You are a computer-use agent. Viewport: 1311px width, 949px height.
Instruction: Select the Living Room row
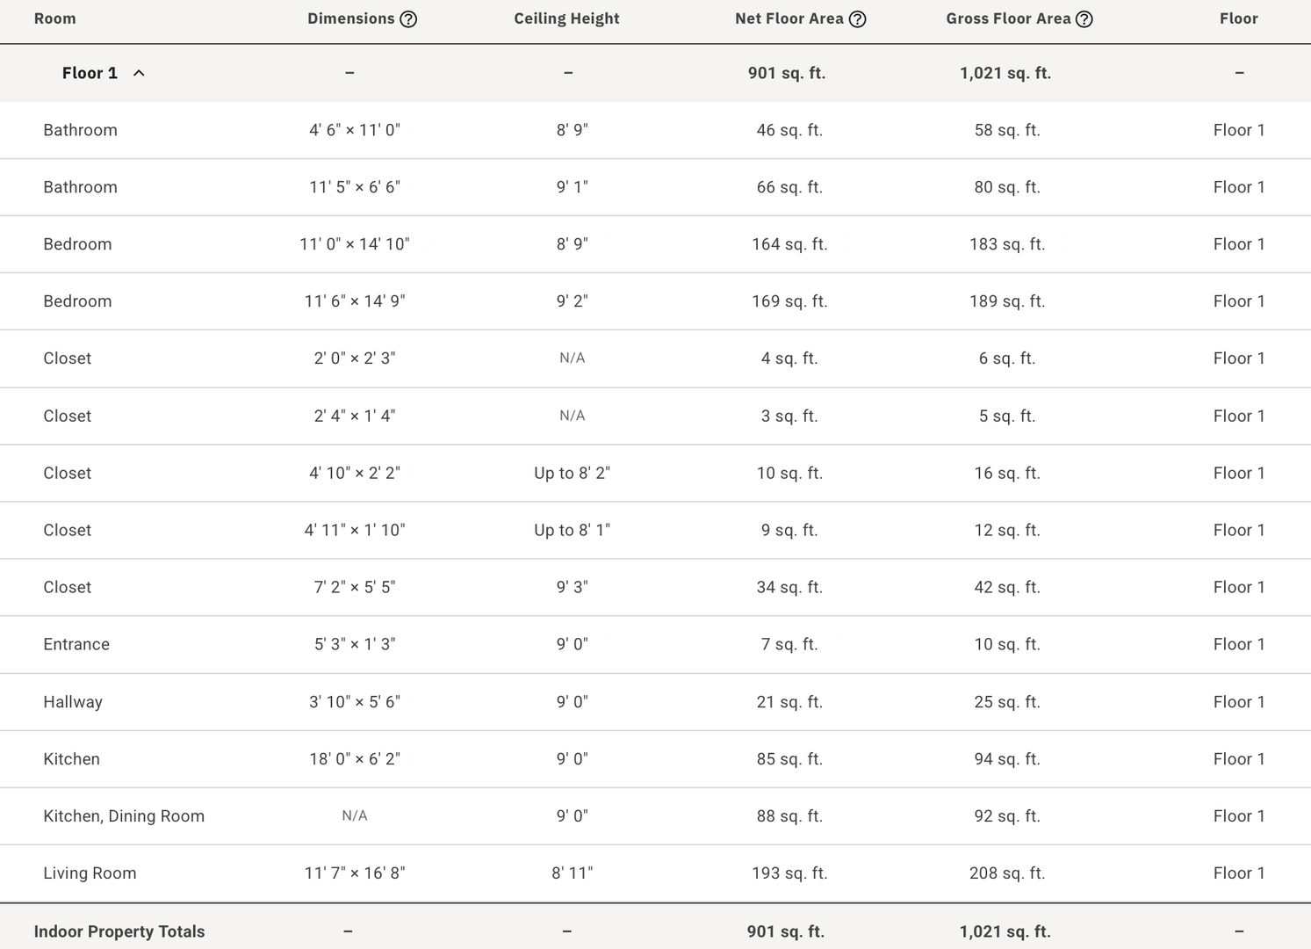pos(655,873)
